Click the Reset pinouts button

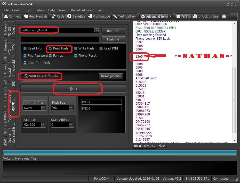click(111, 76)
